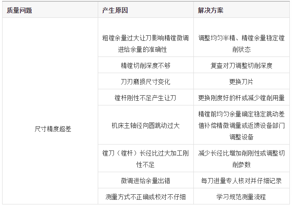
Task: Click the 更换刚度好的杆 solution cell
Action: (241, 98)
